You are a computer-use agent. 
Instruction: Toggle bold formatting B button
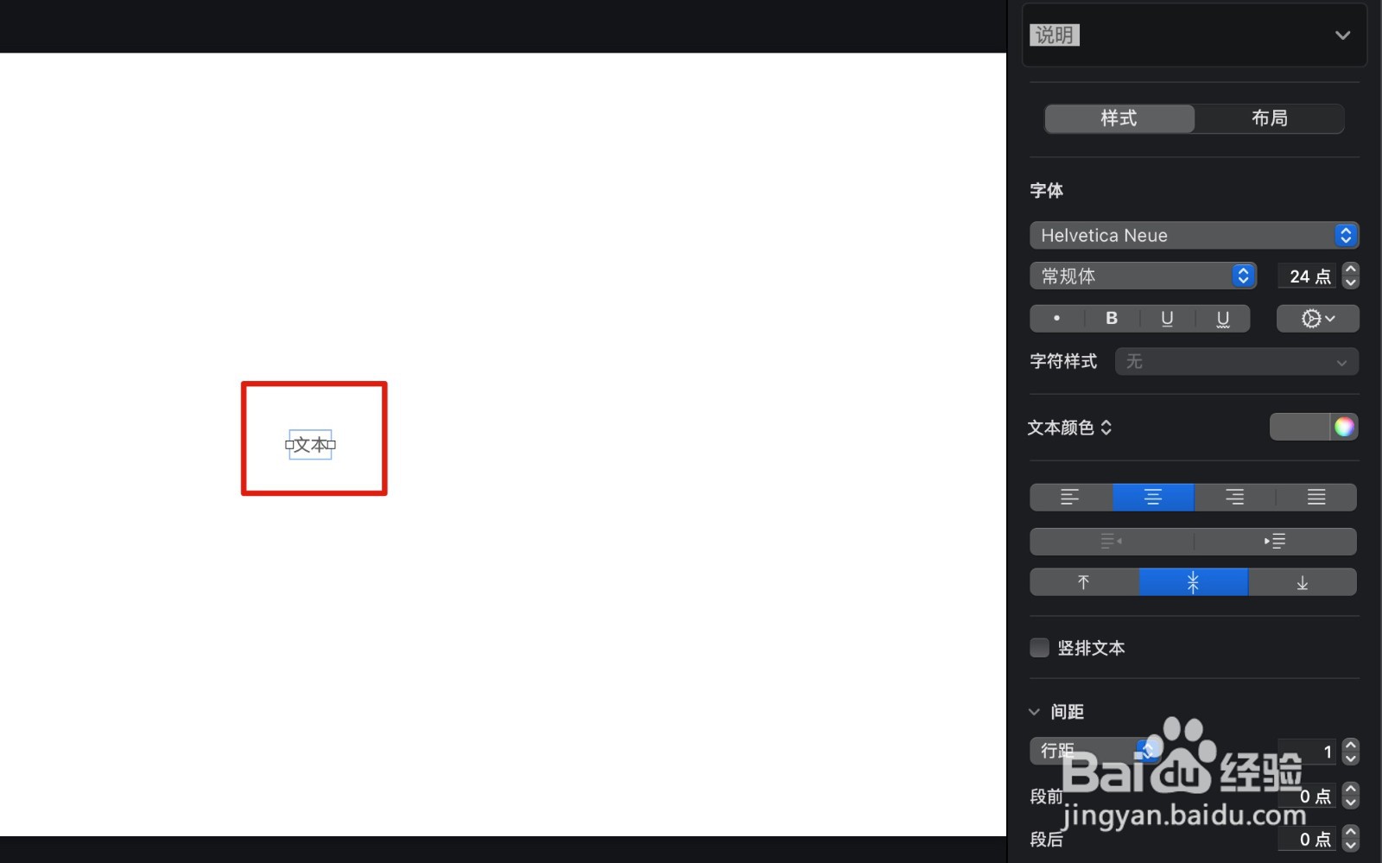coord(1112,318)
